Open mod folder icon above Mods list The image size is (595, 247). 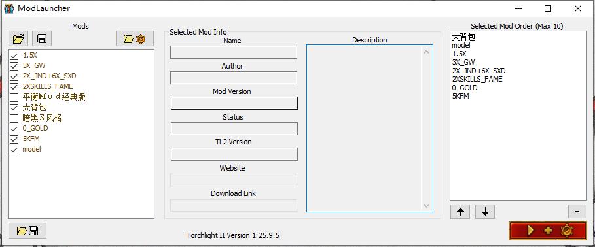(18, 39)
